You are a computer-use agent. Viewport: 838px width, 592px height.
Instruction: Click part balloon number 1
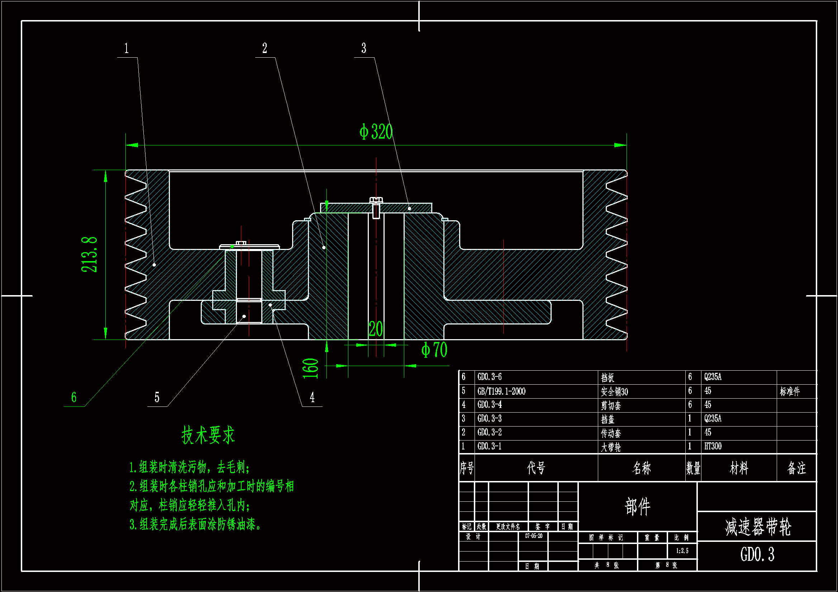[x=127, y=48]
